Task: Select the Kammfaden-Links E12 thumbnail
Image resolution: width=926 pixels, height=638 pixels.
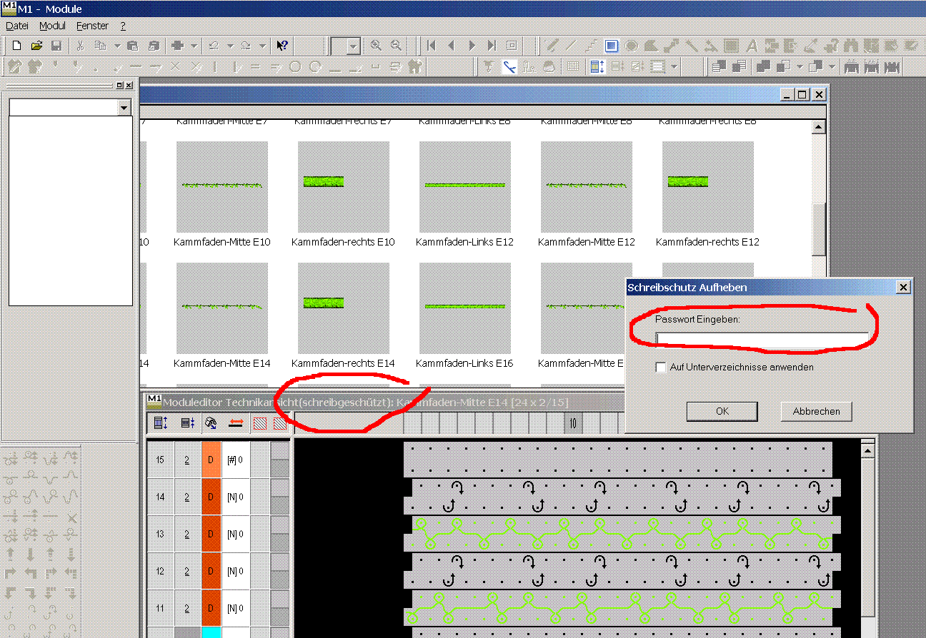Action: pos(465,187)
